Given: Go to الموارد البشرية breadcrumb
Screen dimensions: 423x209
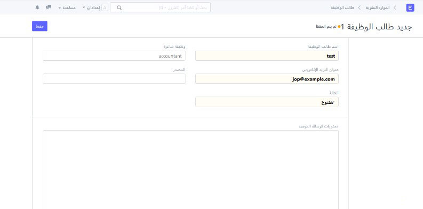Looking at the screenshot, I should coord(378,7).
